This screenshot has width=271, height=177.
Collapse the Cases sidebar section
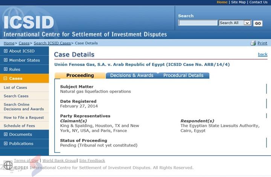click(6, 78)
